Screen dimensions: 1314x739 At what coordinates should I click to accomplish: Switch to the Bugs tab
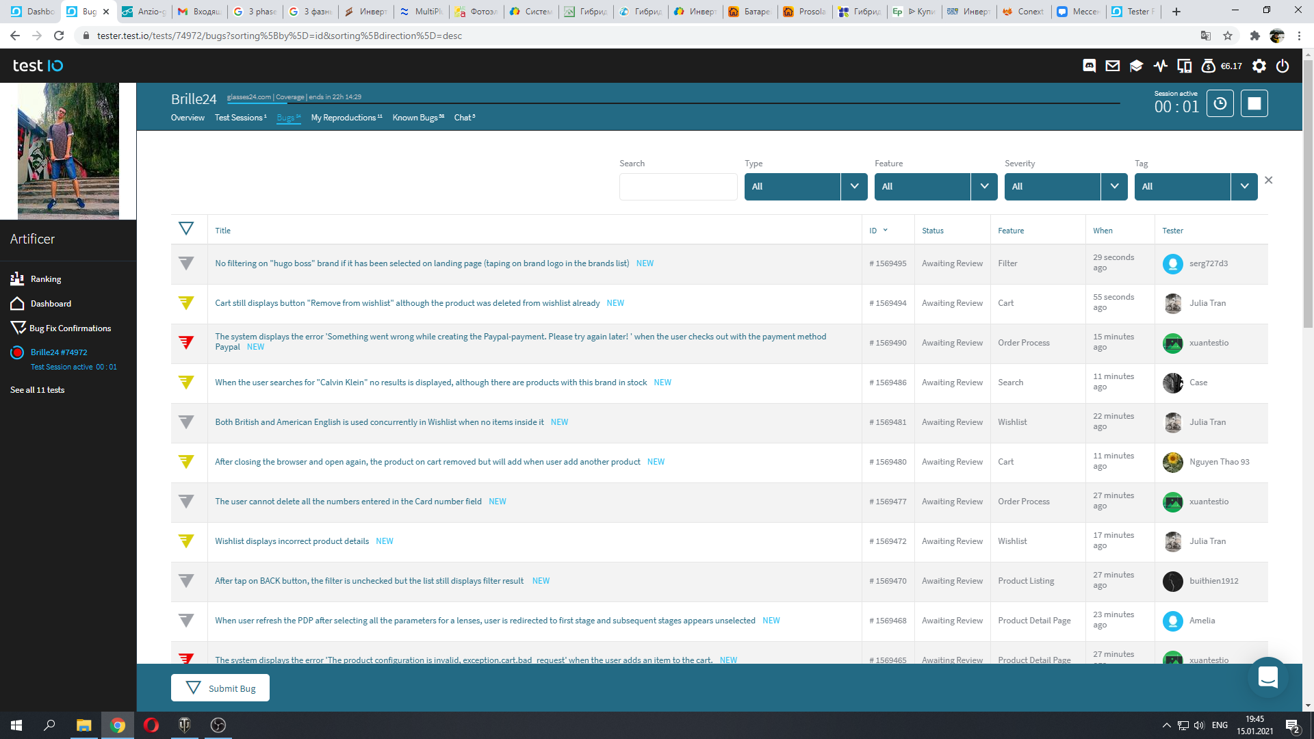(288, 118)
